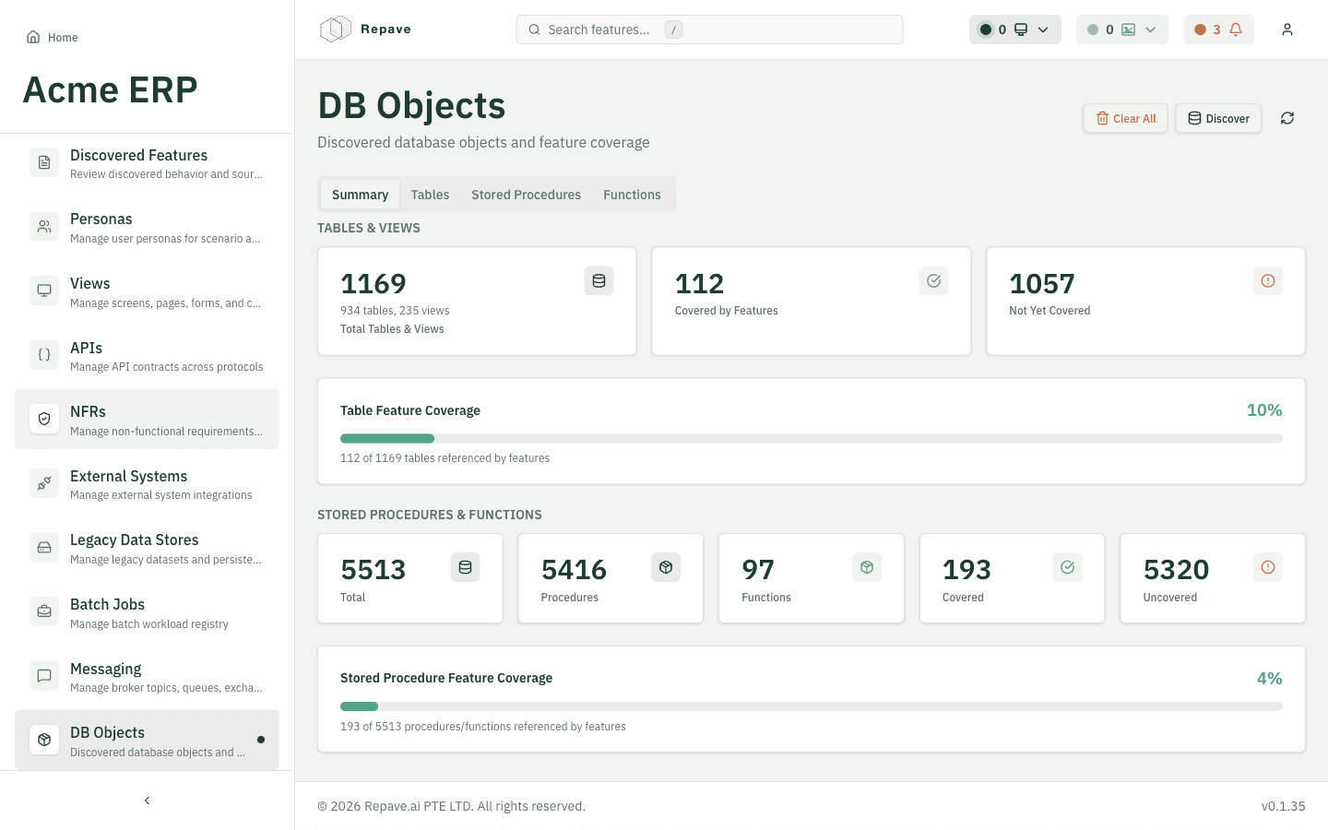
Task: Open the Messaging chat bubble icon
Action: (44, 676)
